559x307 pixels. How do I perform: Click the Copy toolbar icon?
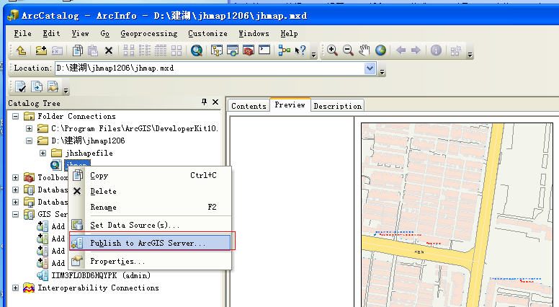(77, 50)
